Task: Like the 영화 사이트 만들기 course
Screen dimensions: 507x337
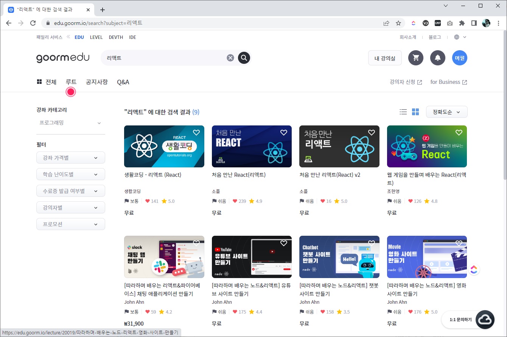Action: 459,243
